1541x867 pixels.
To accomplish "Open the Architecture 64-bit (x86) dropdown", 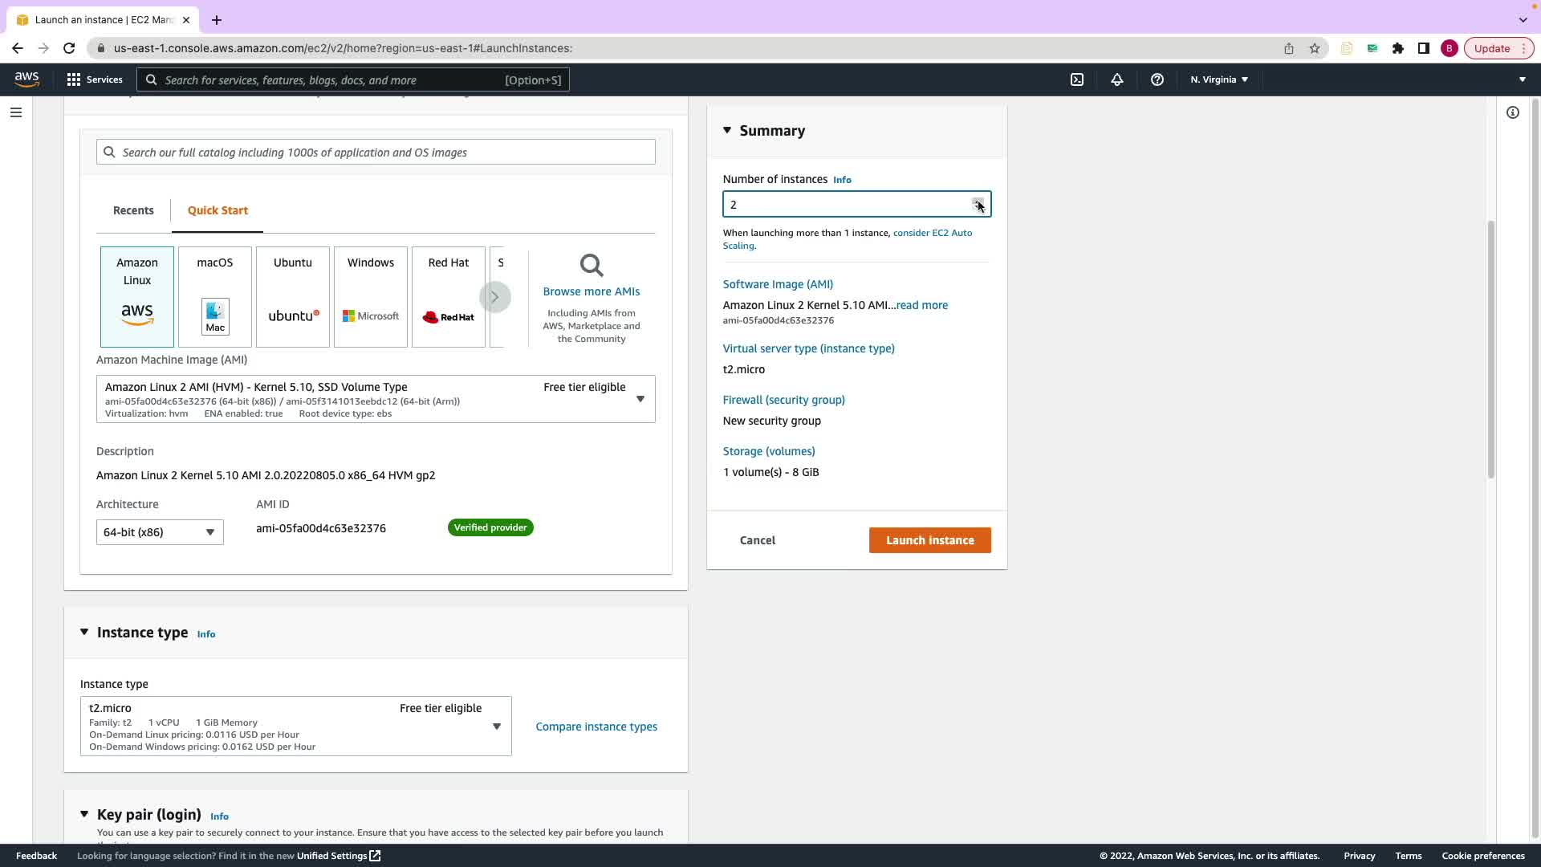I will [x=160, y=532].
